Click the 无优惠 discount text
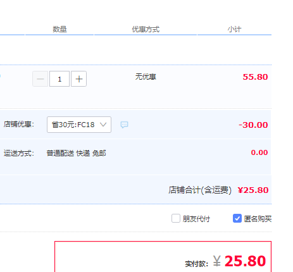293x272 pixels. (146, 77)
